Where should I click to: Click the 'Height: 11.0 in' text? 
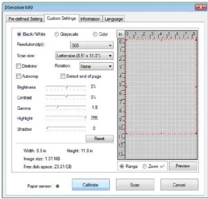[80, 151]
